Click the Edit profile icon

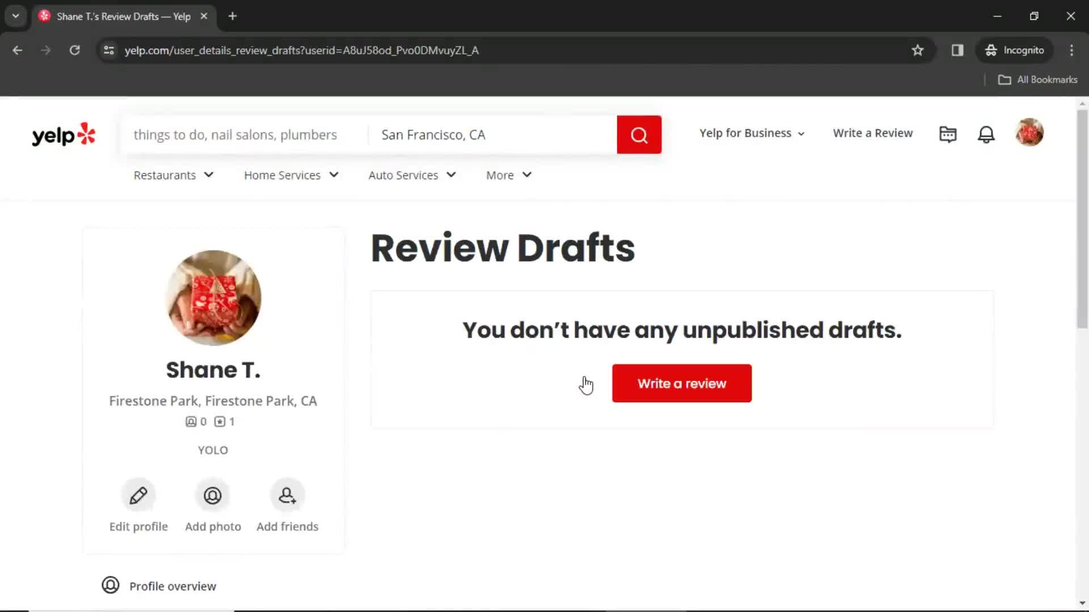tap(138, 495)
